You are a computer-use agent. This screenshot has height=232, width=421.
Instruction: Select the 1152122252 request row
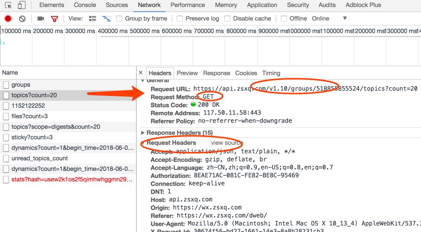point(68,106)
